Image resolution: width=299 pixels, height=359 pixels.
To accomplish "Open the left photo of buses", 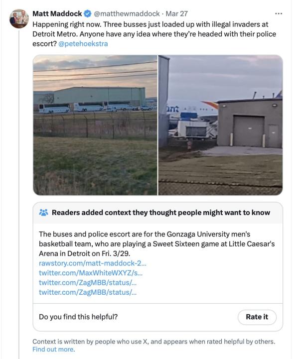I will (x=95, y=125).
